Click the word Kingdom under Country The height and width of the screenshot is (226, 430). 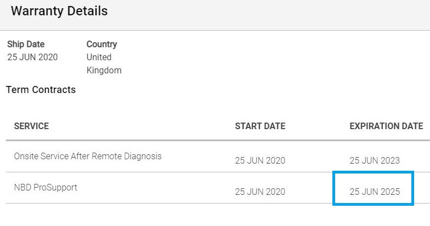coord(104,70)
